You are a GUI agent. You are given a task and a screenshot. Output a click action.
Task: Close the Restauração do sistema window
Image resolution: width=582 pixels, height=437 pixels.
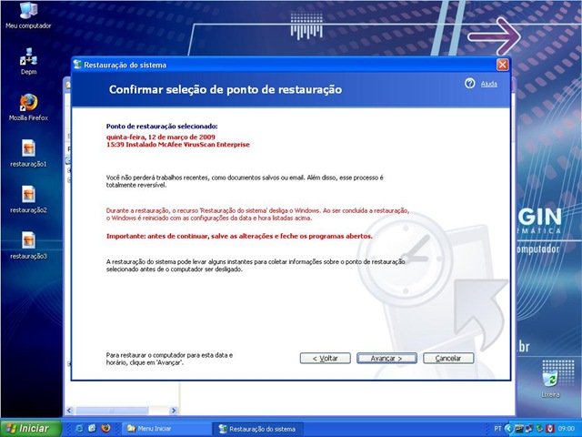coord(502,65)
